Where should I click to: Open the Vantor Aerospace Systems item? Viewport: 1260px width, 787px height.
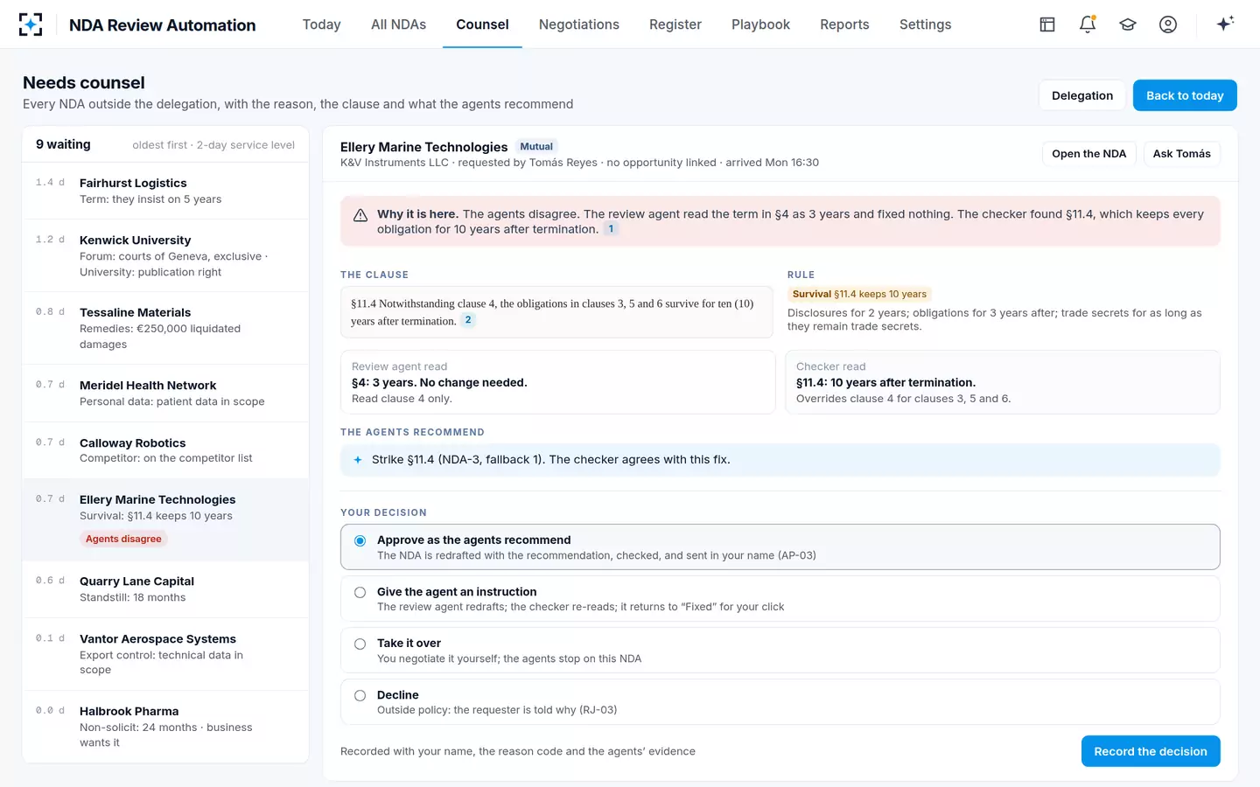tap(165, 654)
